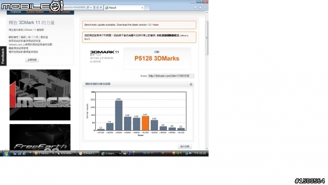
Task: Click the add-to-compare button below chart
Action: pos(185,147)
